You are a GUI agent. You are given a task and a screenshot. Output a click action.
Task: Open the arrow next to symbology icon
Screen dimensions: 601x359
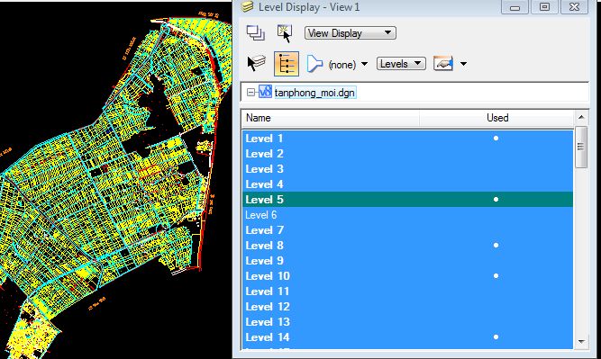coord(463,64)
